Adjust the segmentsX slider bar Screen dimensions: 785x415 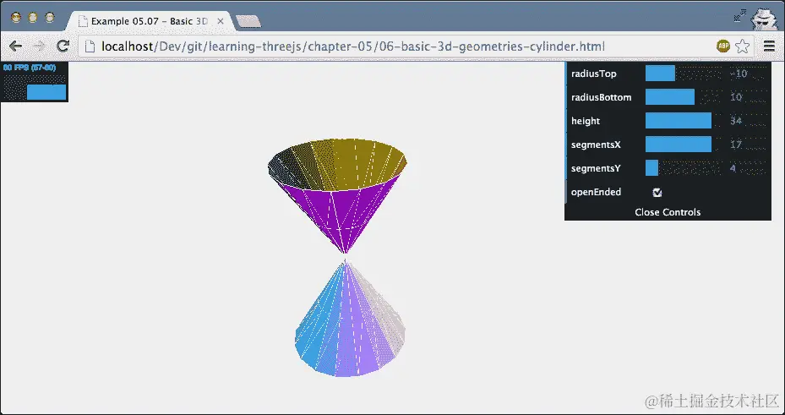pos(685,145)
